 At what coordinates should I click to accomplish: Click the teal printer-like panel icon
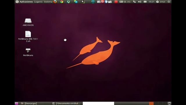93,2
